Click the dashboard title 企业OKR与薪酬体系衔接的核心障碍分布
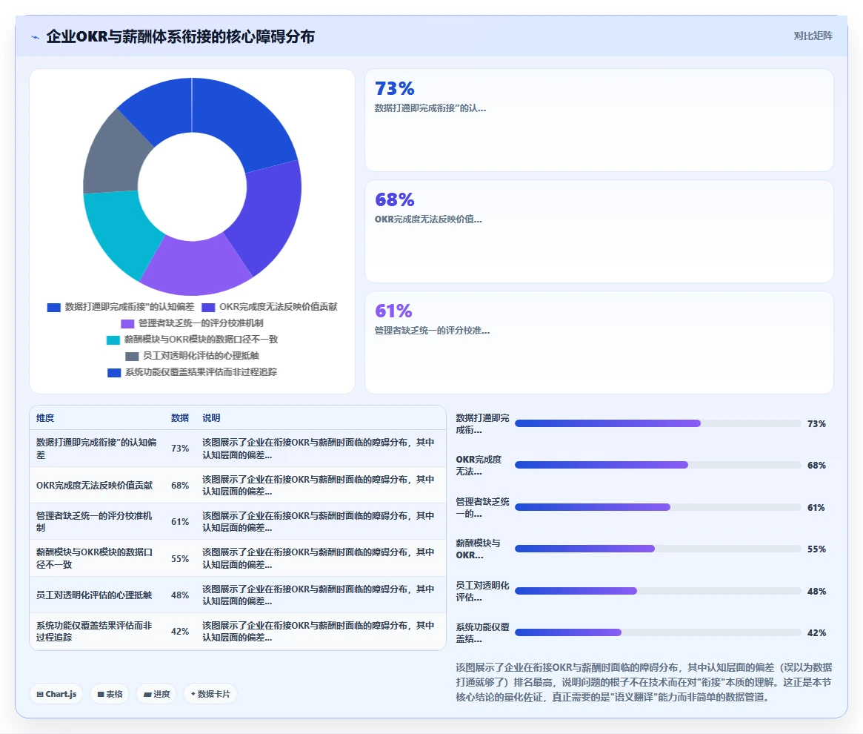Viewport: 863px width, 734px height. [x=181, y=36]
